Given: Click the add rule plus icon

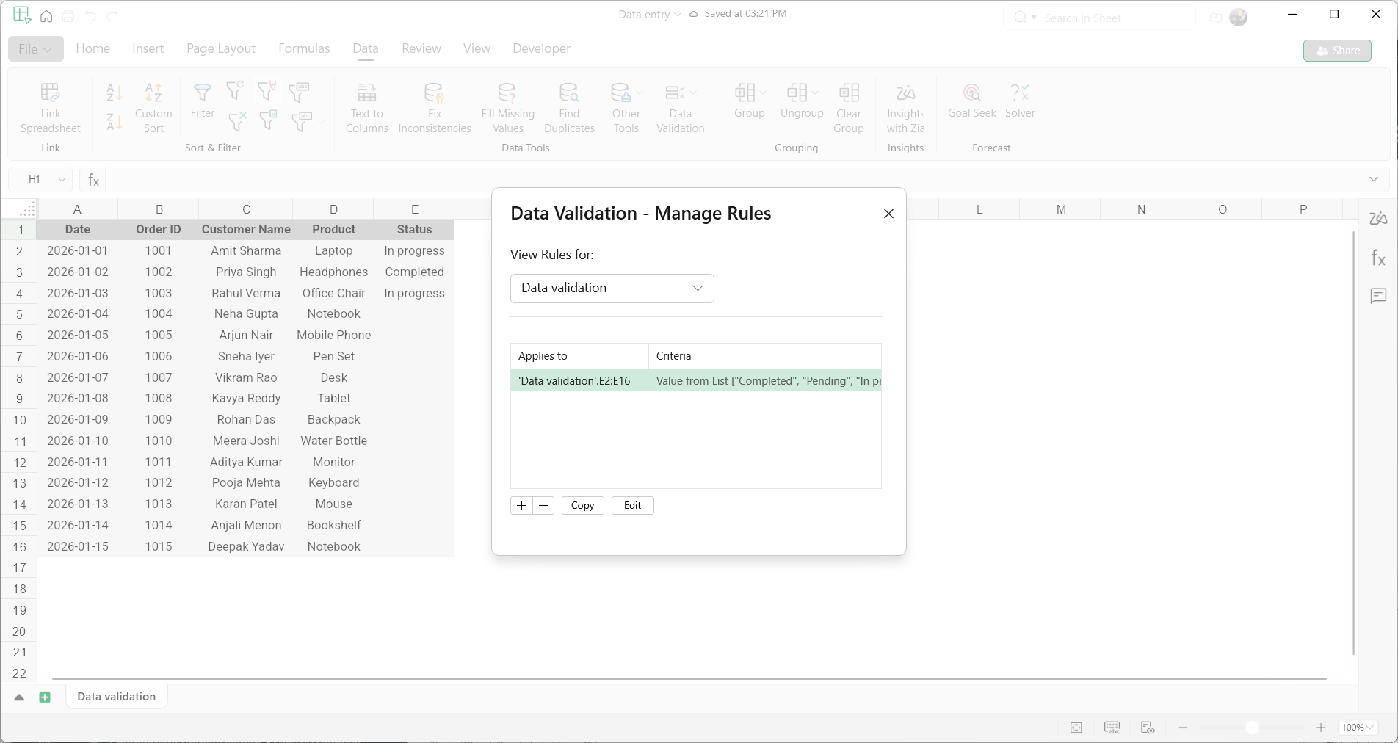Looking at the screenshot, I should click(x=521, y=505).
